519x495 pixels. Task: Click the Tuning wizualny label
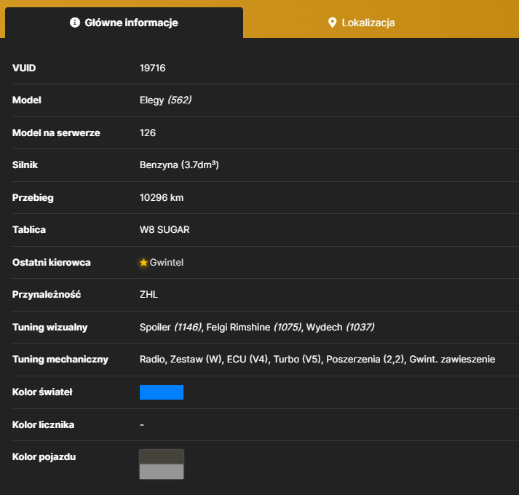click(50, 328)
